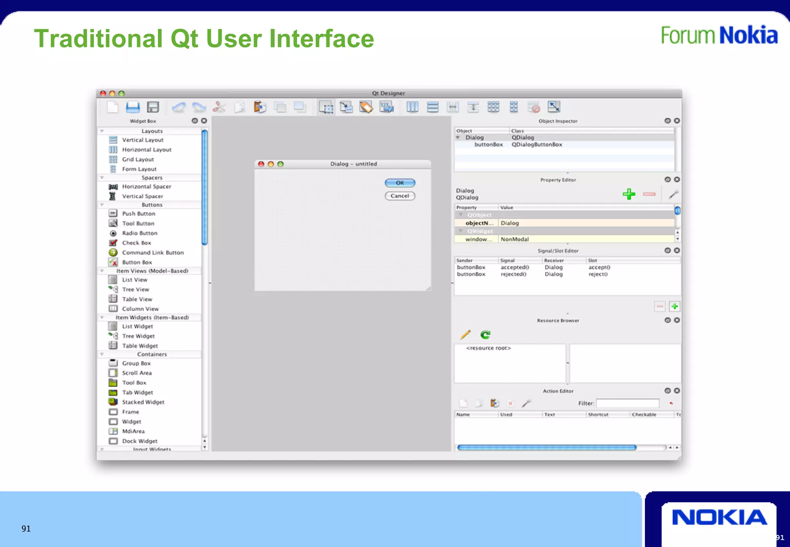Apply Lay Out Vertically toolbar icon
The image size is (790, 547).
433,107
